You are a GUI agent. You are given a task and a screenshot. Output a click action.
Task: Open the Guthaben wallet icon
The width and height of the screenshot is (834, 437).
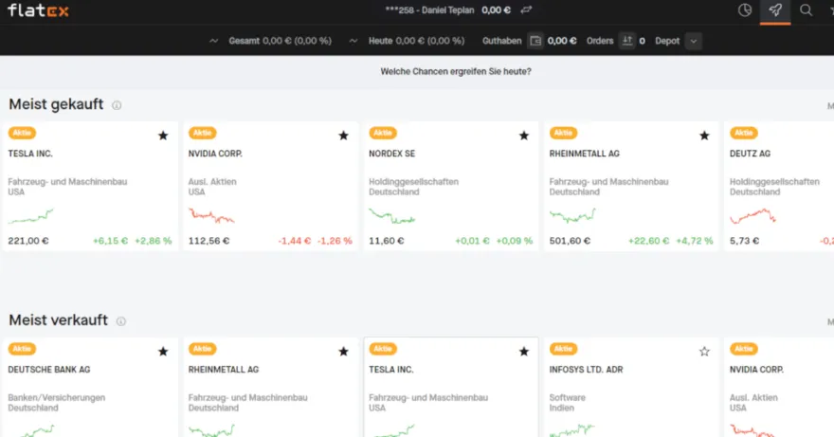[535, 41]
